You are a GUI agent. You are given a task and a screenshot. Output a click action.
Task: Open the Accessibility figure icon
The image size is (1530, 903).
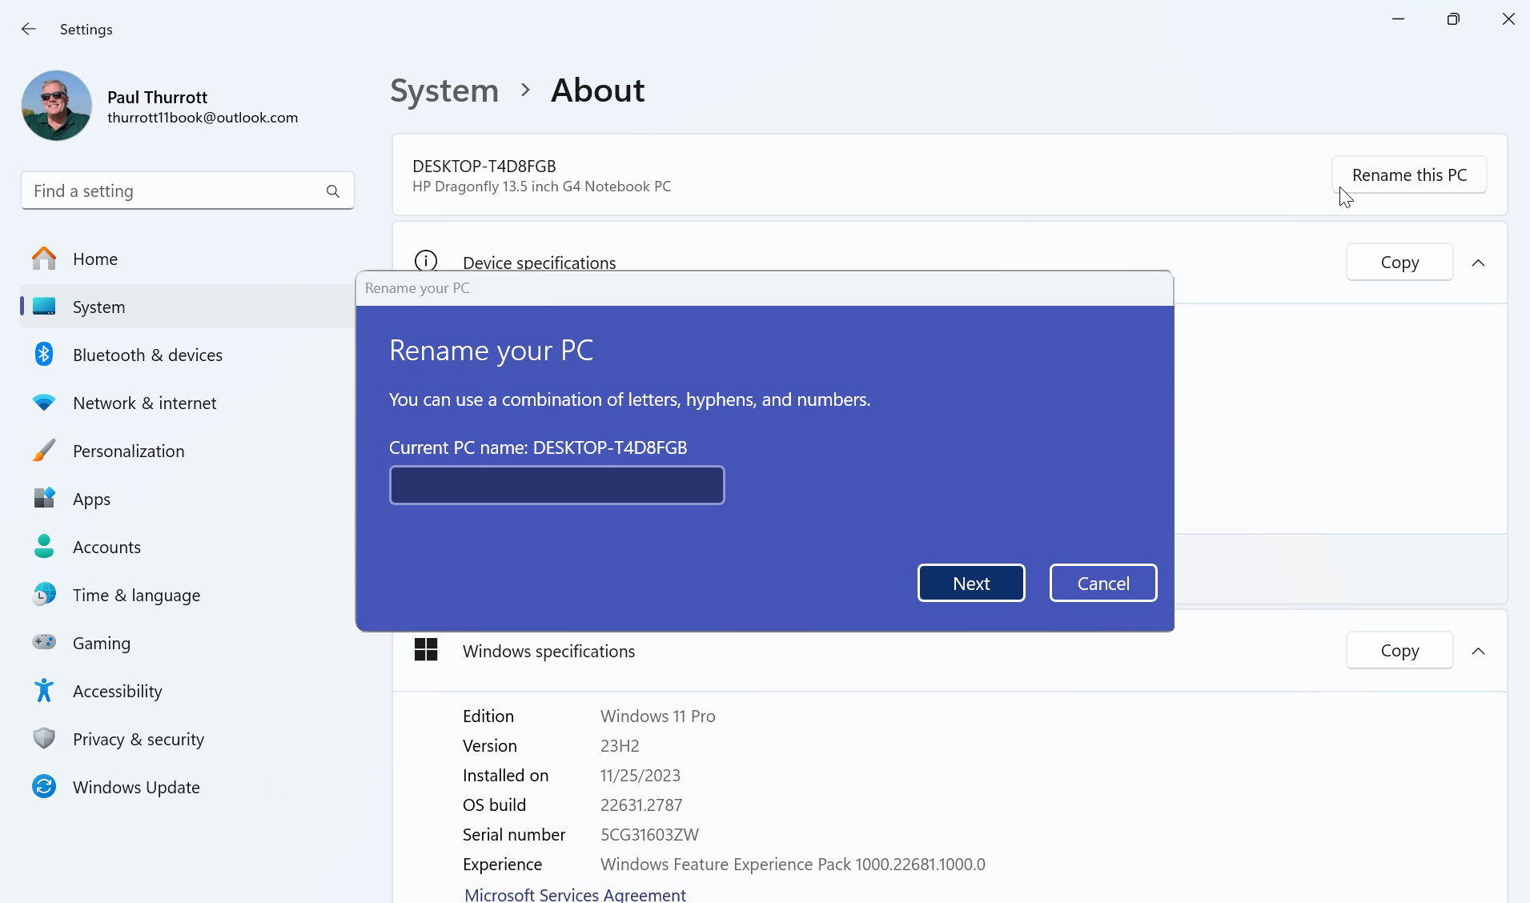pyautogui.click(x=44, y=691)
